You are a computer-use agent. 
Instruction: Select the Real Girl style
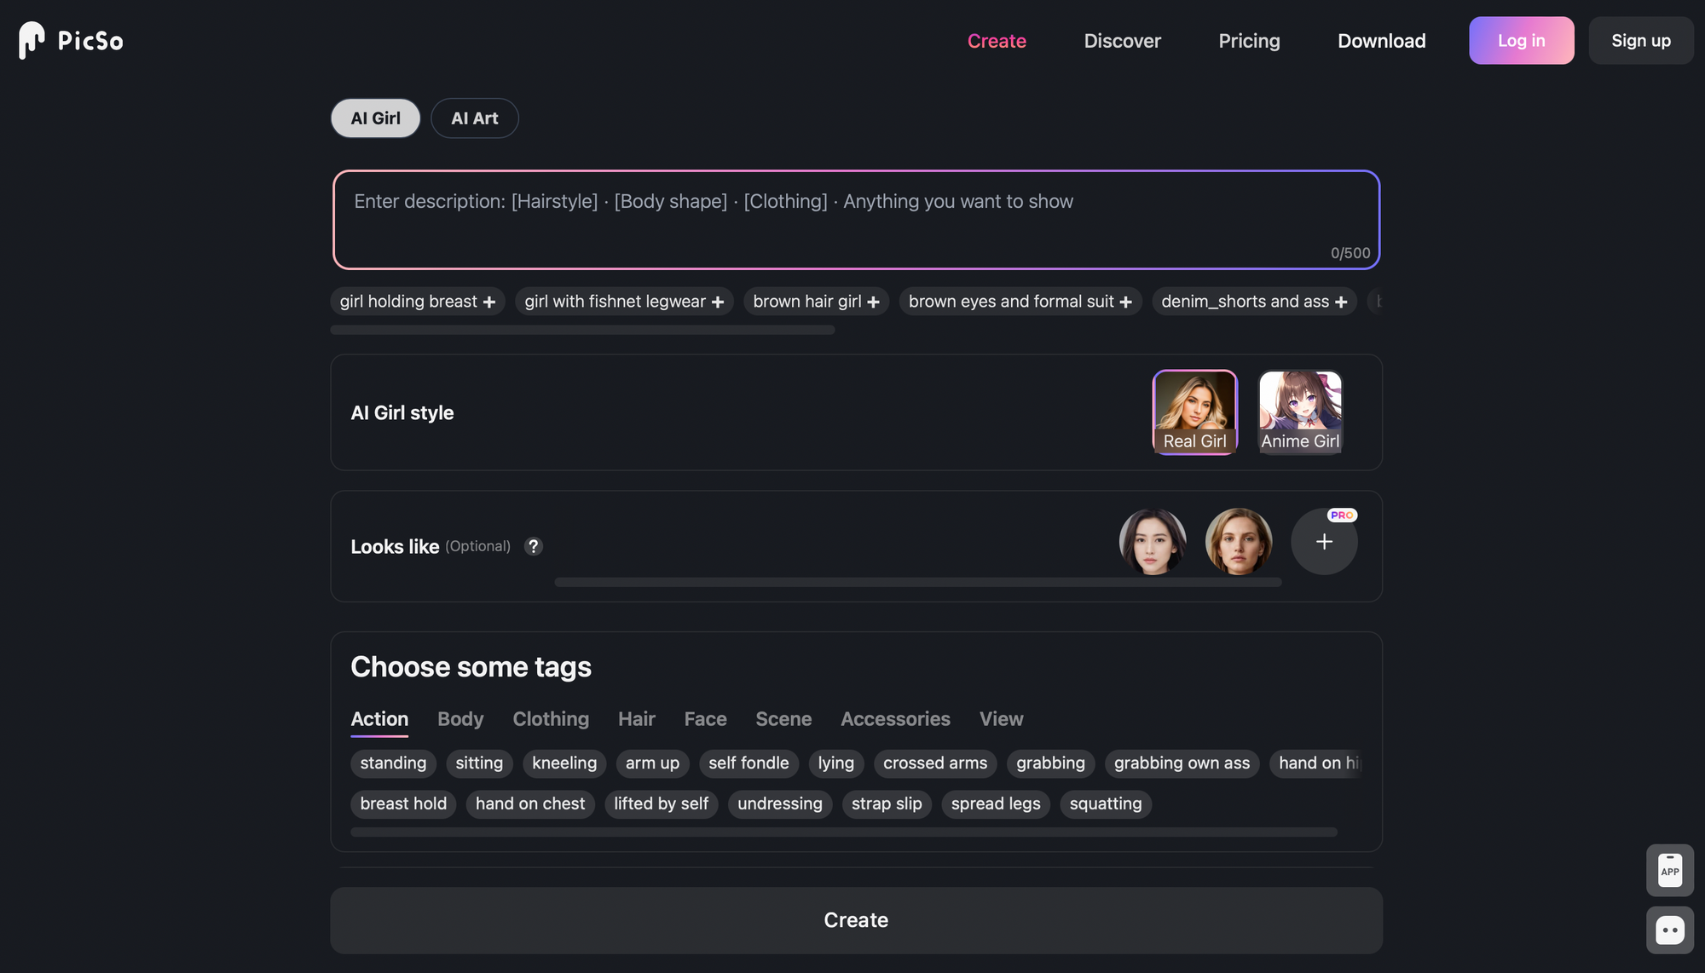tap(1194, 412)
